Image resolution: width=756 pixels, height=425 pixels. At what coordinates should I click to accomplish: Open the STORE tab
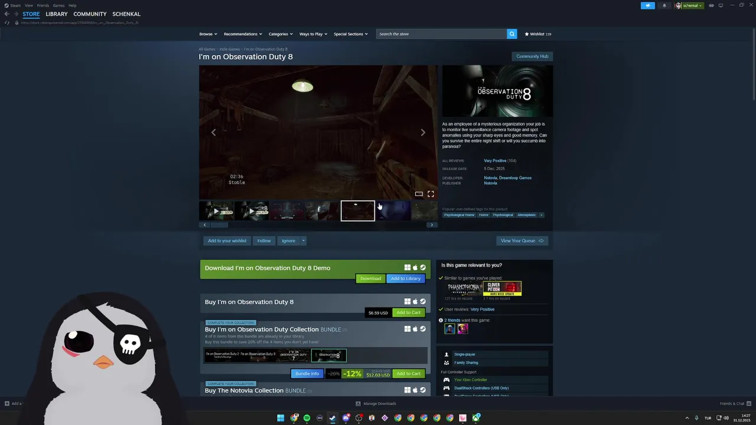click(x=31, y=14)
